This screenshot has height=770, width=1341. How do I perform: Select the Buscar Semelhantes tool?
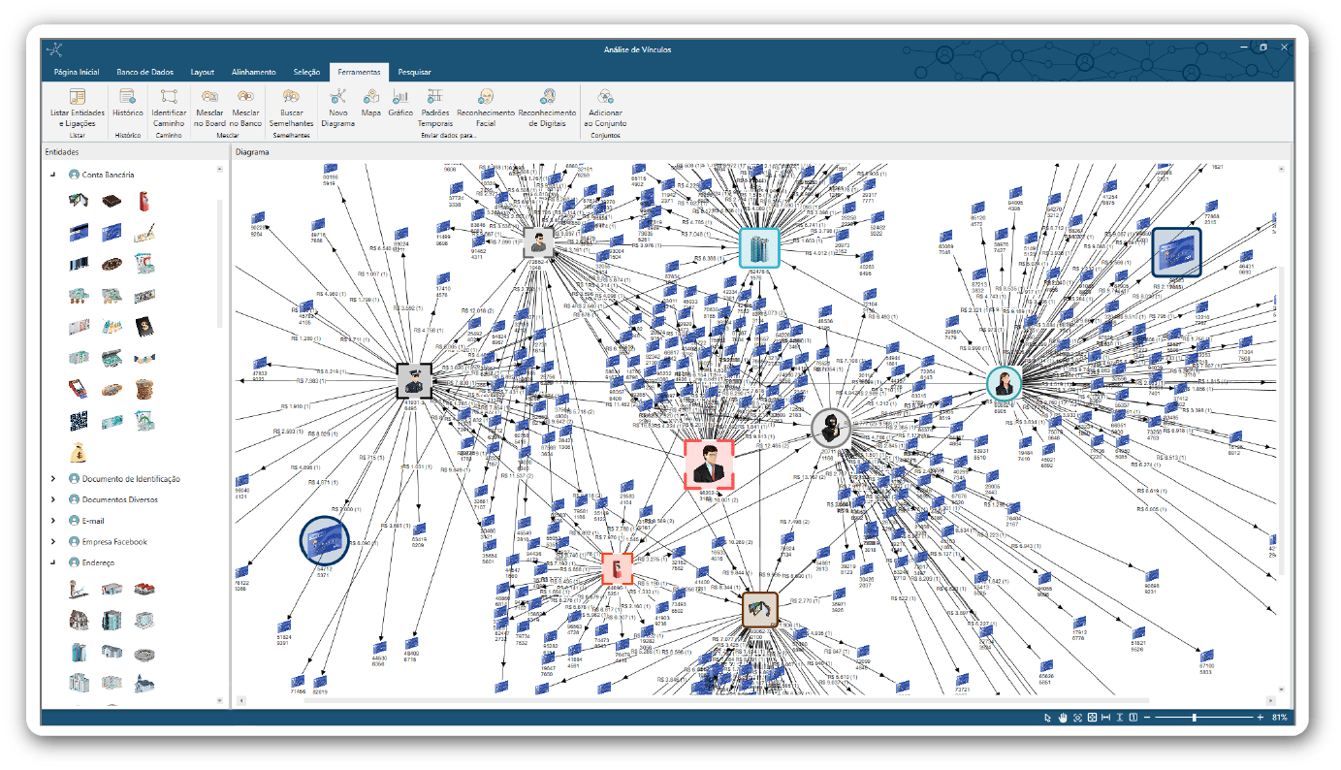[290, 109]
